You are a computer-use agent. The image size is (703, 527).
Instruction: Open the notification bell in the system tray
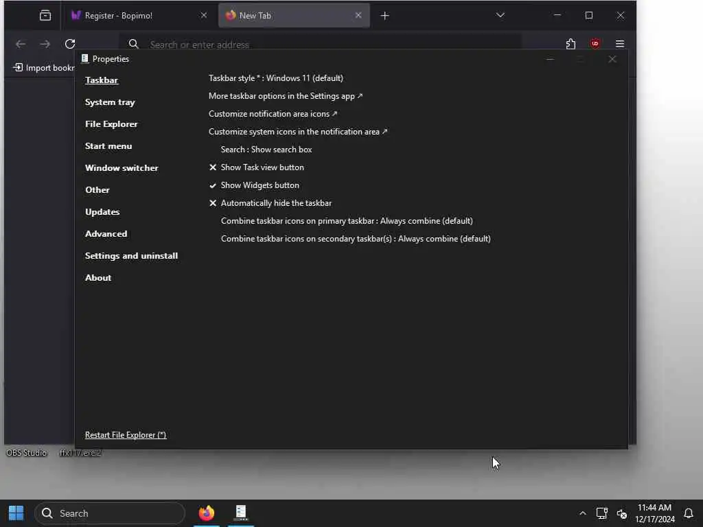[x=688, y=513]
